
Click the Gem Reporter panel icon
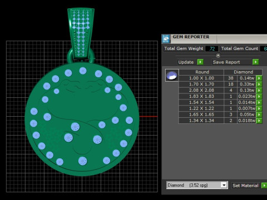tap(166, 39)
